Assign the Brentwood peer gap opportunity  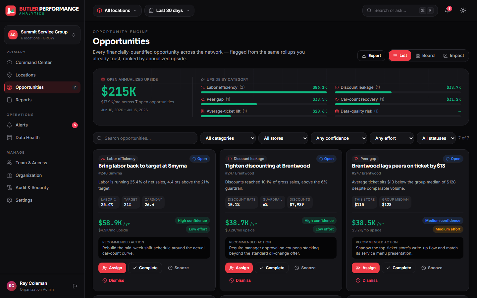[366, 268]
